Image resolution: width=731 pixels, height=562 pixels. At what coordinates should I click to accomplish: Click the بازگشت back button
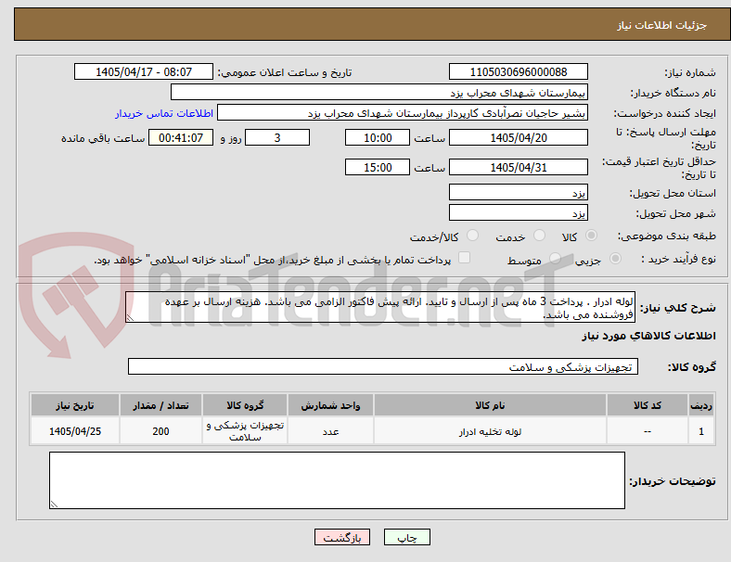(342, 537)
